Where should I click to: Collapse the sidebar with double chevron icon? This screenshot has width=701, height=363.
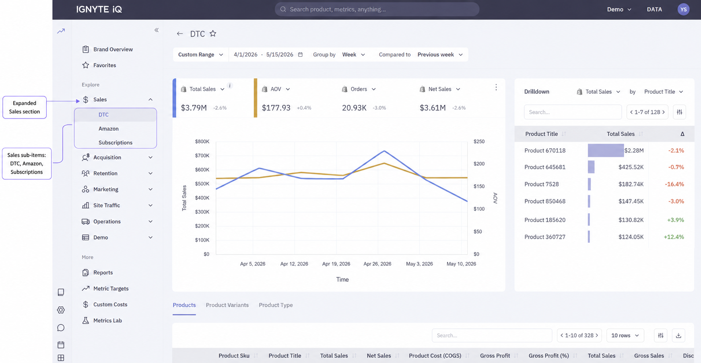pos(157,30)
